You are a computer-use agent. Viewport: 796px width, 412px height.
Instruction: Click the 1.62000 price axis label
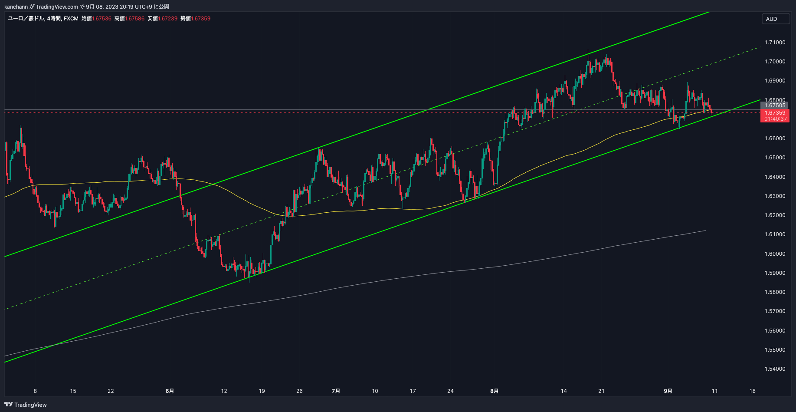point(775,215)
